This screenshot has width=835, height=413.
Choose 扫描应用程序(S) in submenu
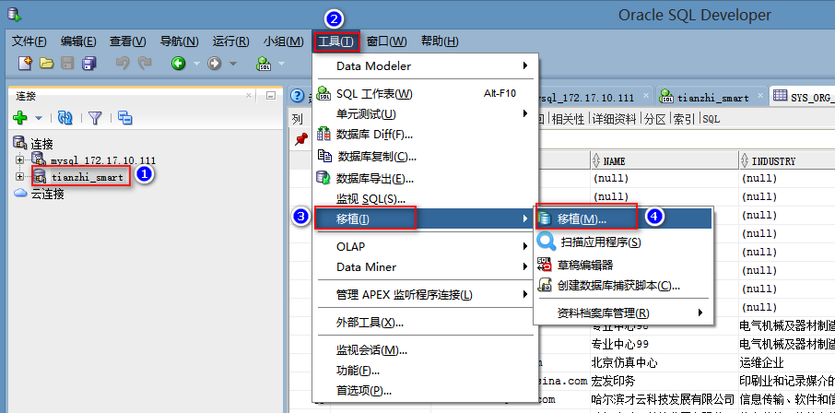[x=624, y=242]
